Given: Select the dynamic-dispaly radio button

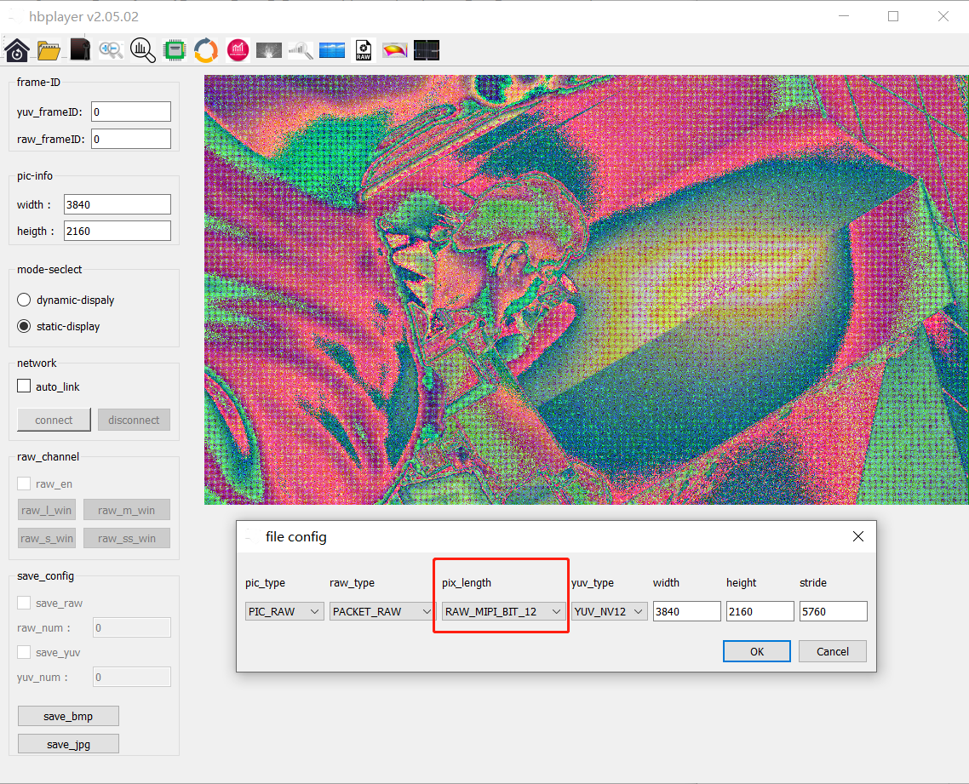Looking at the screenshot, I should (x=24, y=300).
